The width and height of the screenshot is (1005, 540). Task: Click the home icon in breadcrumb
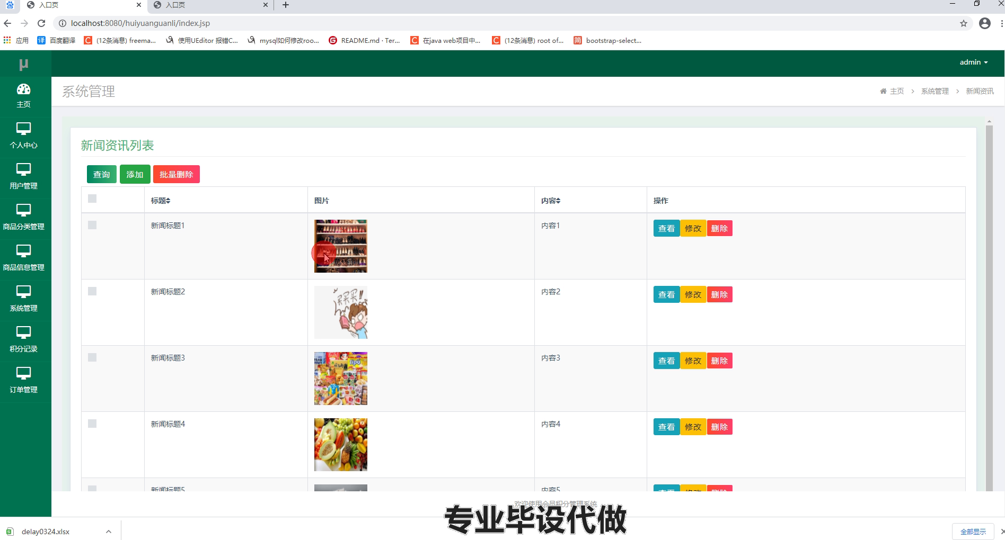pos(883,91)
